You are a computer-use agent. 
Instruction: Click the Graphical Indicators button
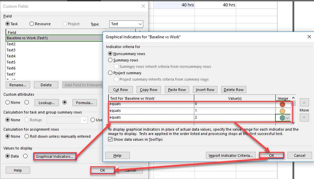pos(55,156)
